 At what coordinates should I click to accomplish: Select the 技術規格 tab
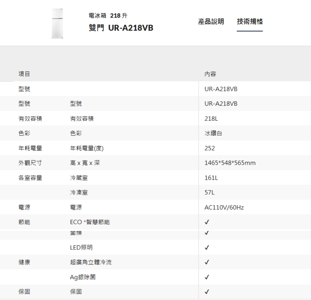(250, 21)
